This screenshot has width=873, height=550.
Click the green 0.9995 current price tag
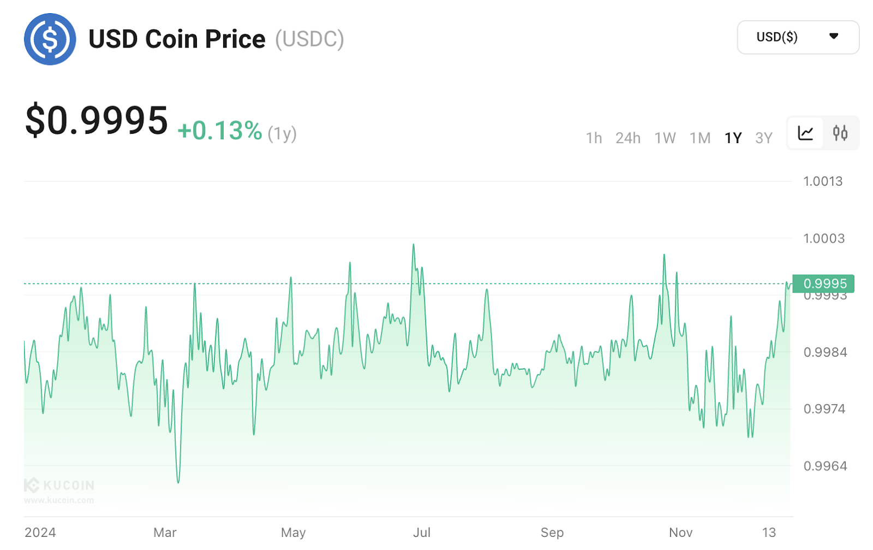824,283
